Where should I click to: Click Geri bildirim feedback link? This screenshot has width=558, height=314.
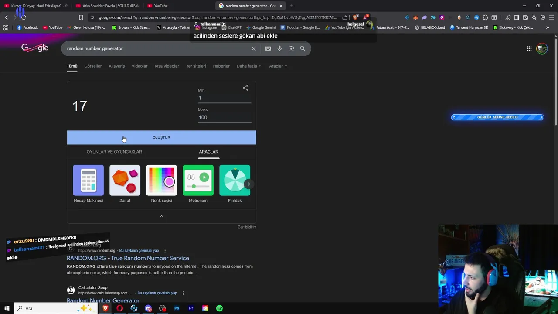point(247,227)
